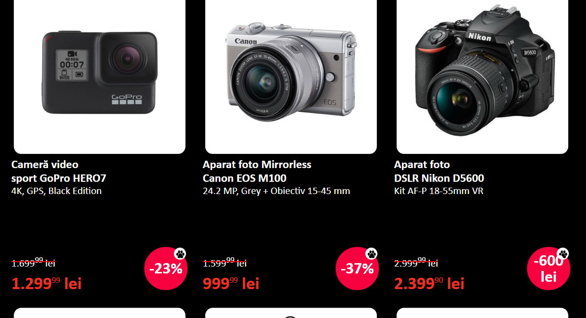Click 'Kit AF-P 18-55mm VR' description text

tap(438, 191)
